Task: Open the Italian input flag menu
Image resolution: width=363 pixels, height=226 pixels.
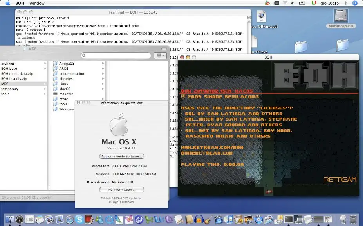Action: (314, 3)
